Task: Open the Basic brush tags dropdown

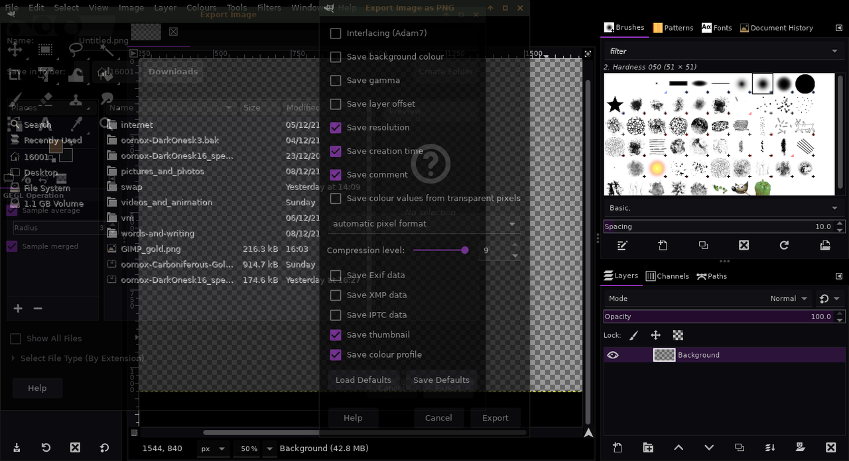Action: [724, 208]
